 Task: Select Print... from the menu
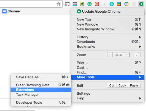pyautogui.click(x=108, y=63)
